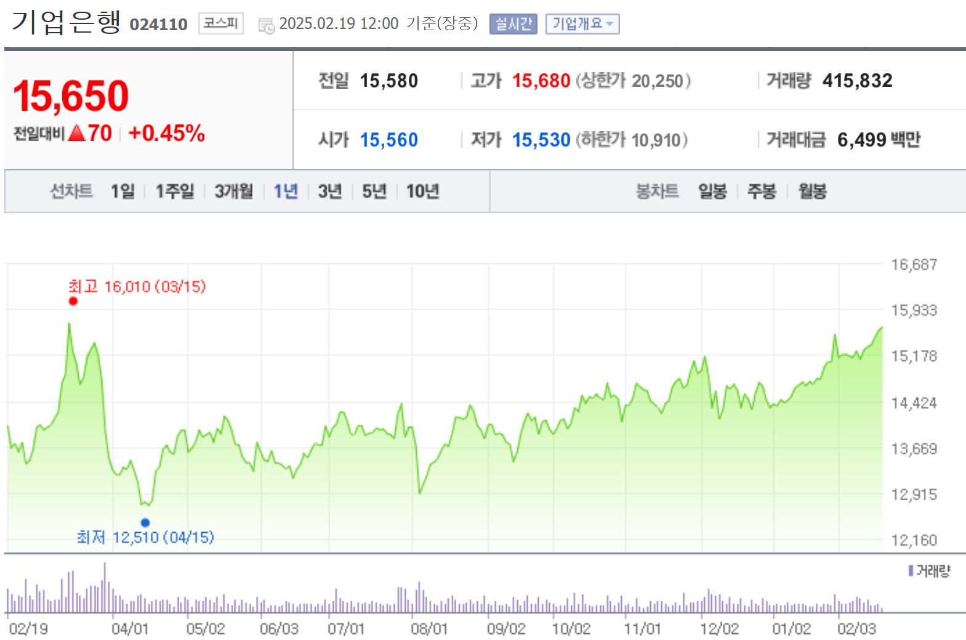966x640 pixels.
Task: Click the 02/19 date axis label
Action: point(28,629)
